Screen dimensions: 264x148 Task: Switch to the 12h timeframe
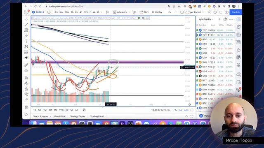pyautogui.click(x=86, y=12)
